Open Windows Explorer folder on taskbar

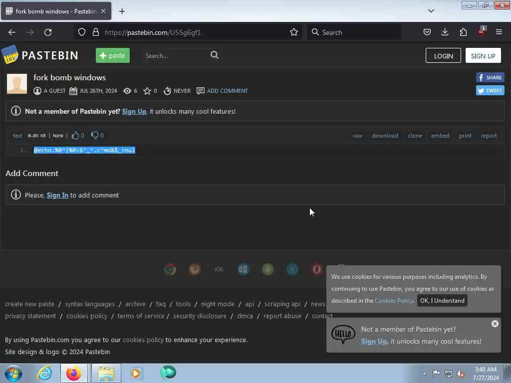coord(107,373)
